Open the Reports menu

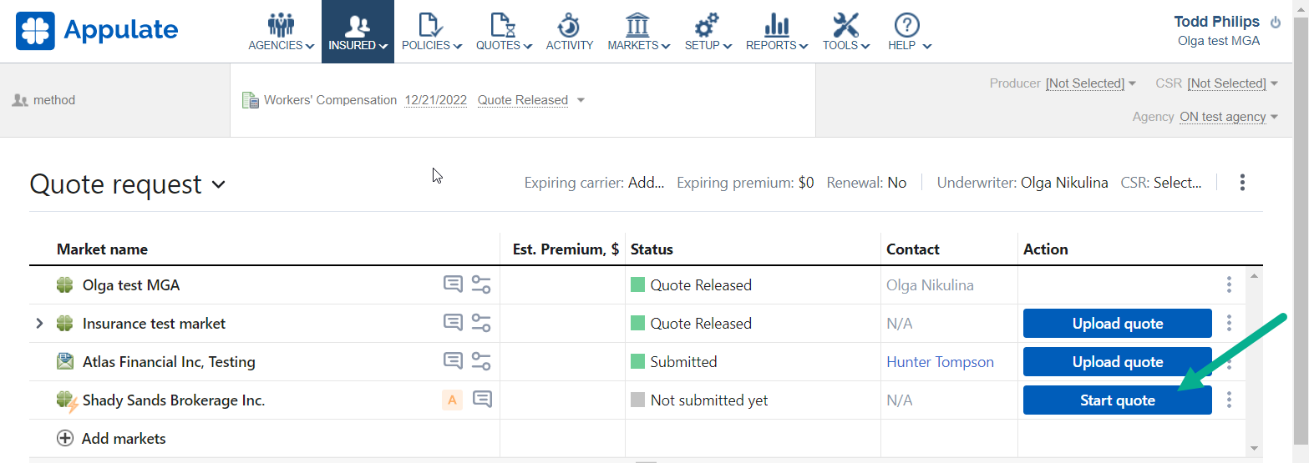click(x=777, y=32)
